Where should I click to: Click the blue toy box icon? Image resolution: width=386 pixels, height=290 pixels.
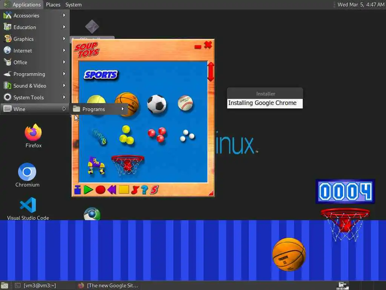coord(78,190)
